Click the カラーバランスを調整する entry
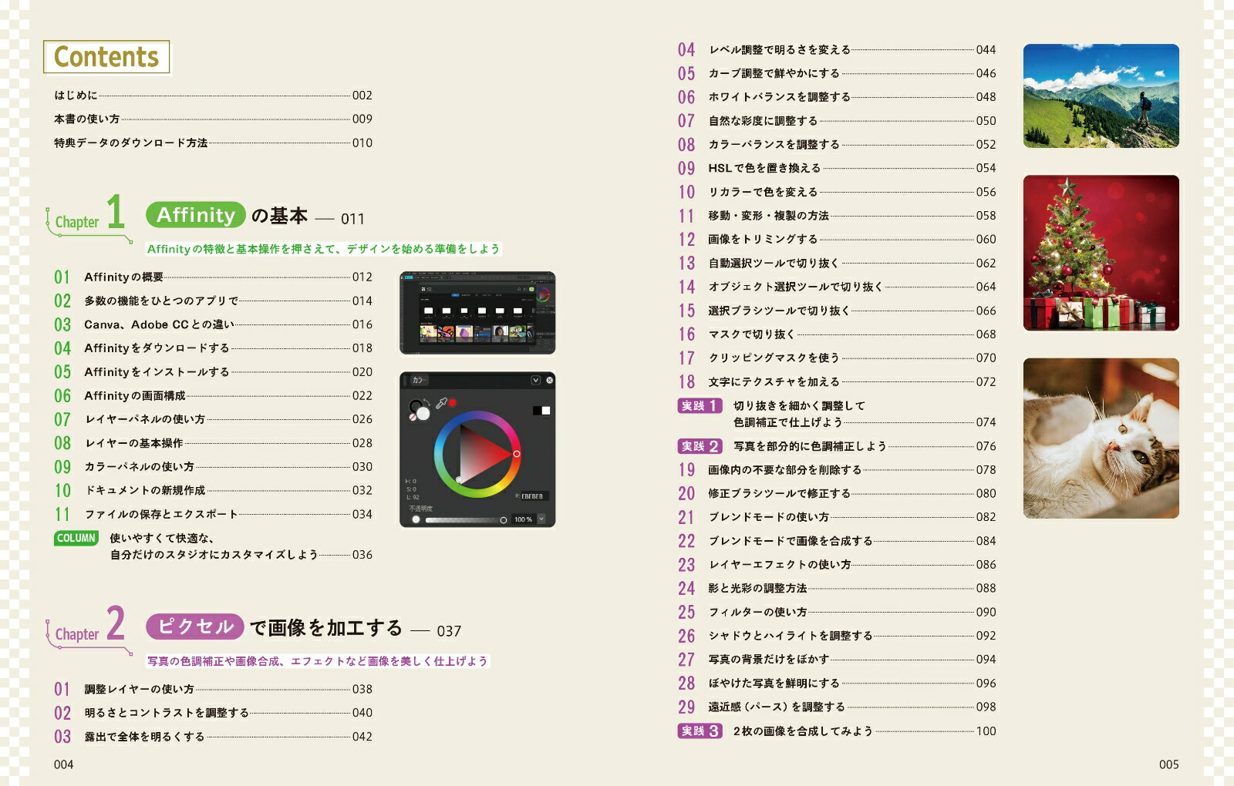Image resolution: width=1234 pixels, height=786 pixels. [x=837, y=145]
